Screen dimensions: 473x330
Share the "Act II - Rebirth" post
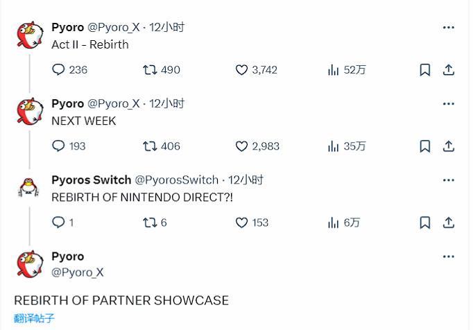click(449, 70)
